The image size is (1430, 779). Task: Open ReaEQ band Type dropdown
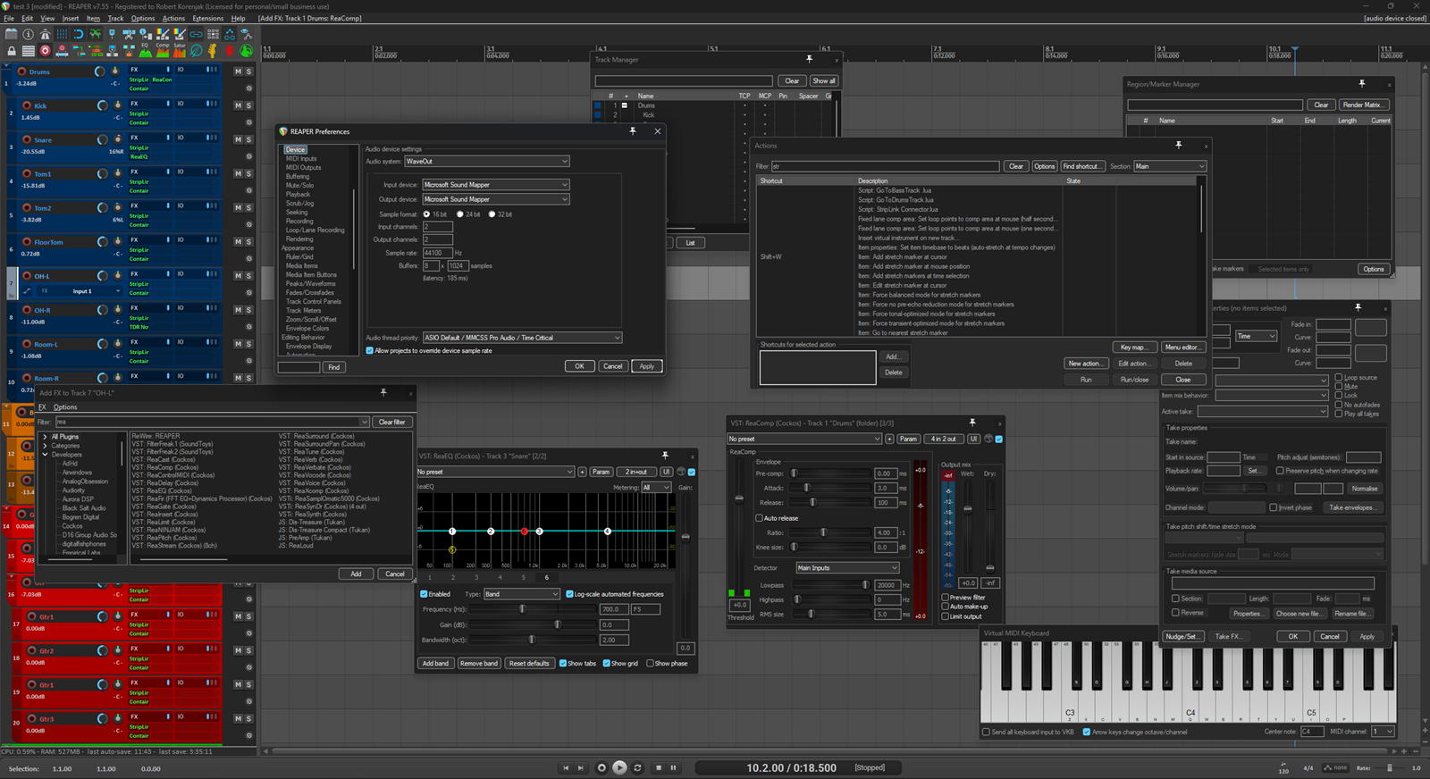point(521,594)
